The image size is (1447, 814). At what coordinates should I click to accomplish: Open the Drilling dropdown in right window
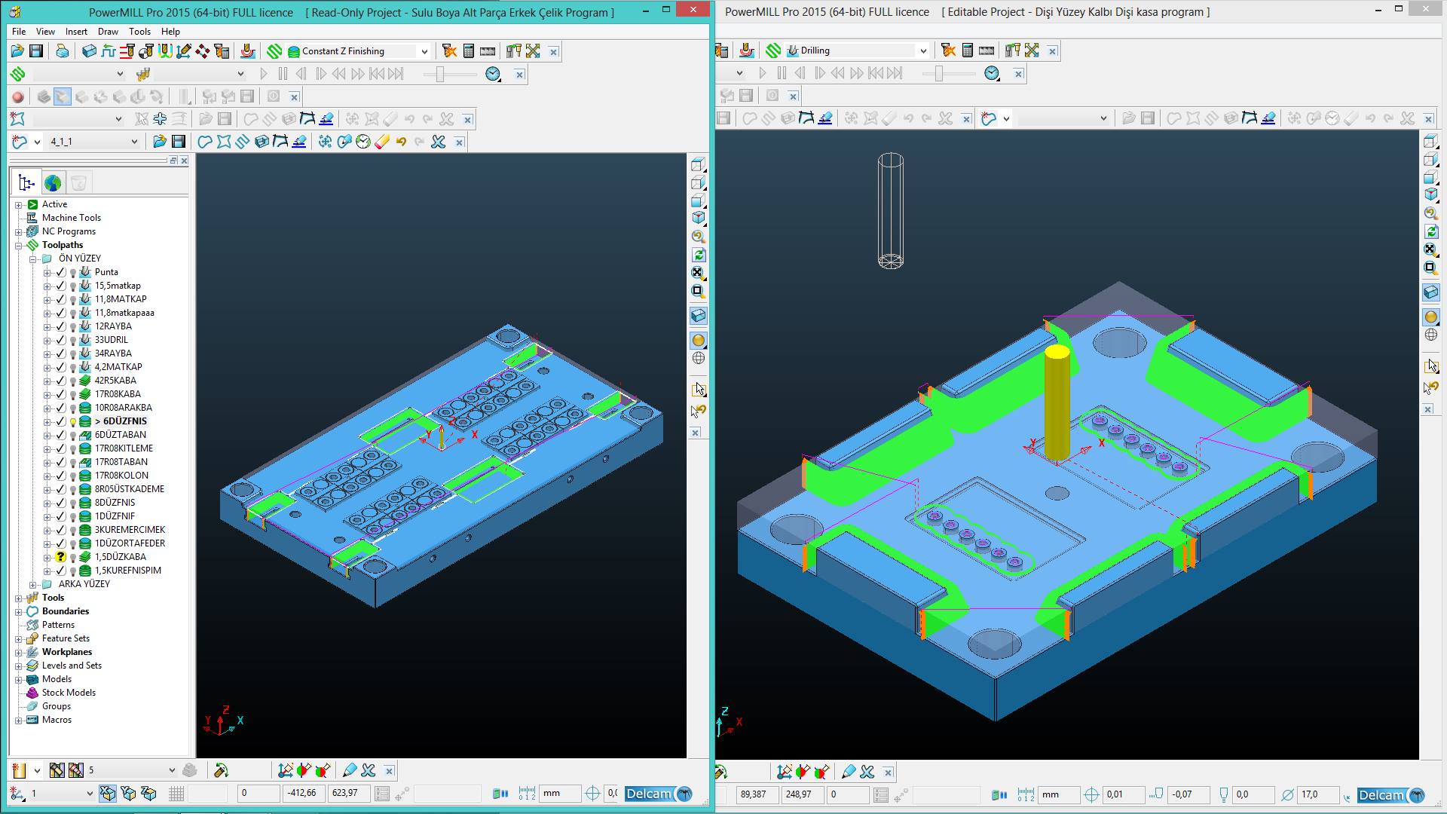pos(923,50)
